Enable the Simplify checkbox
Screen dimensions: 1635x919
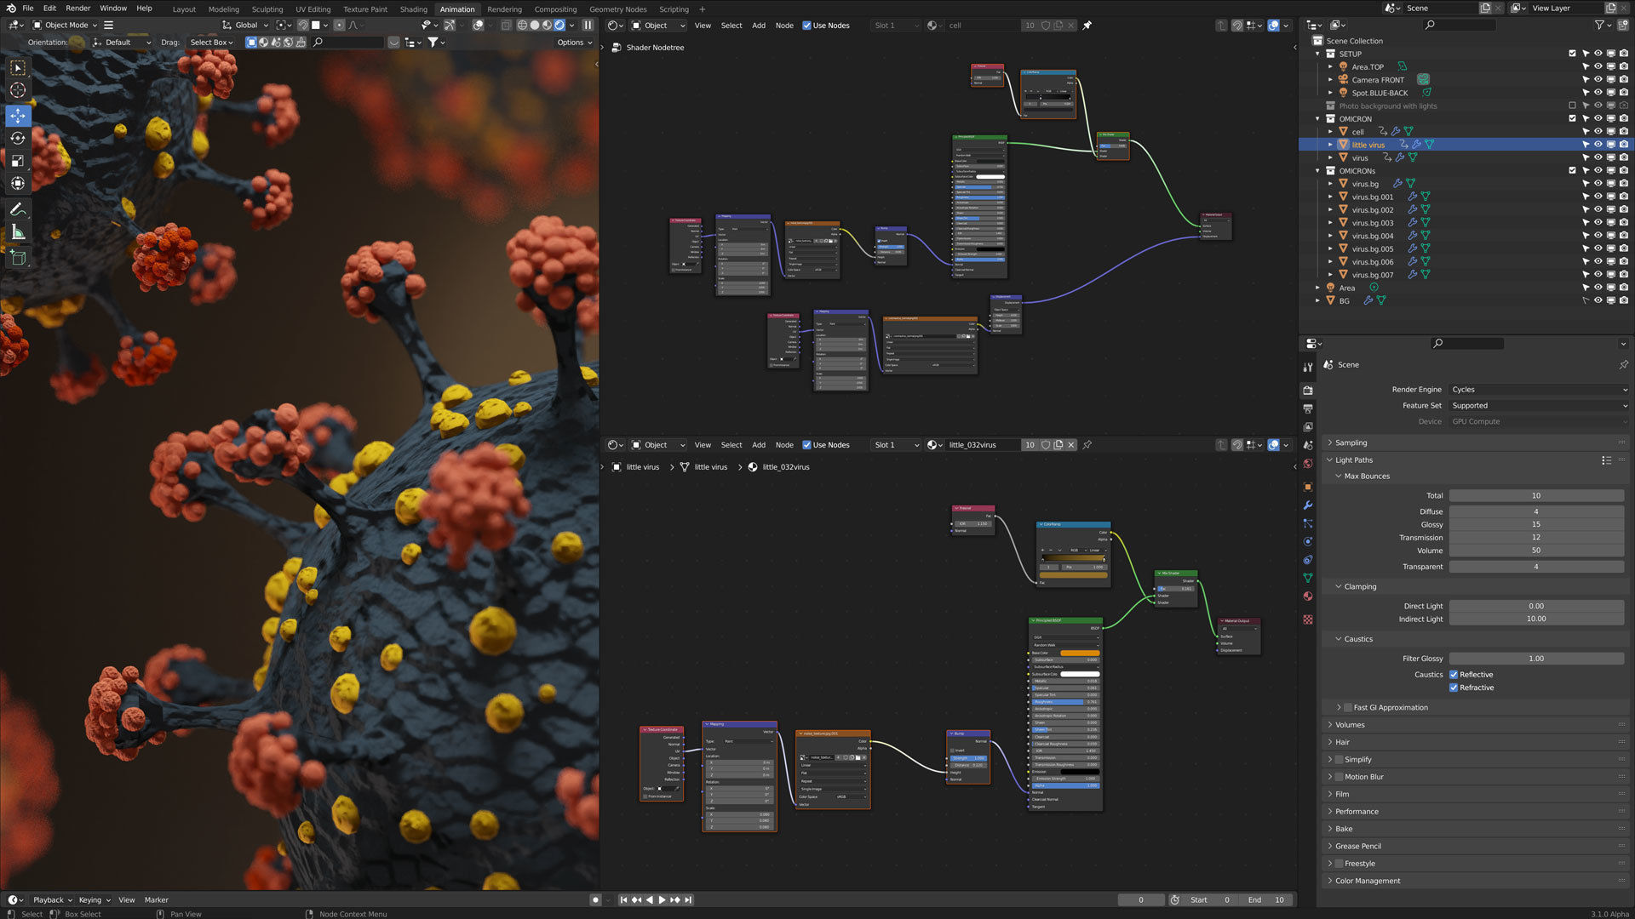click(x=1339, y=760)
